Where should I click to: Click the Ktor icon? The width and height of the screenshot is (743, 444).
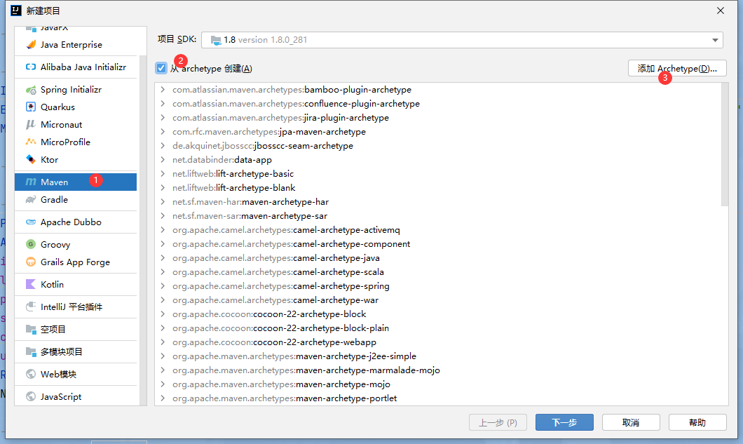31,159
